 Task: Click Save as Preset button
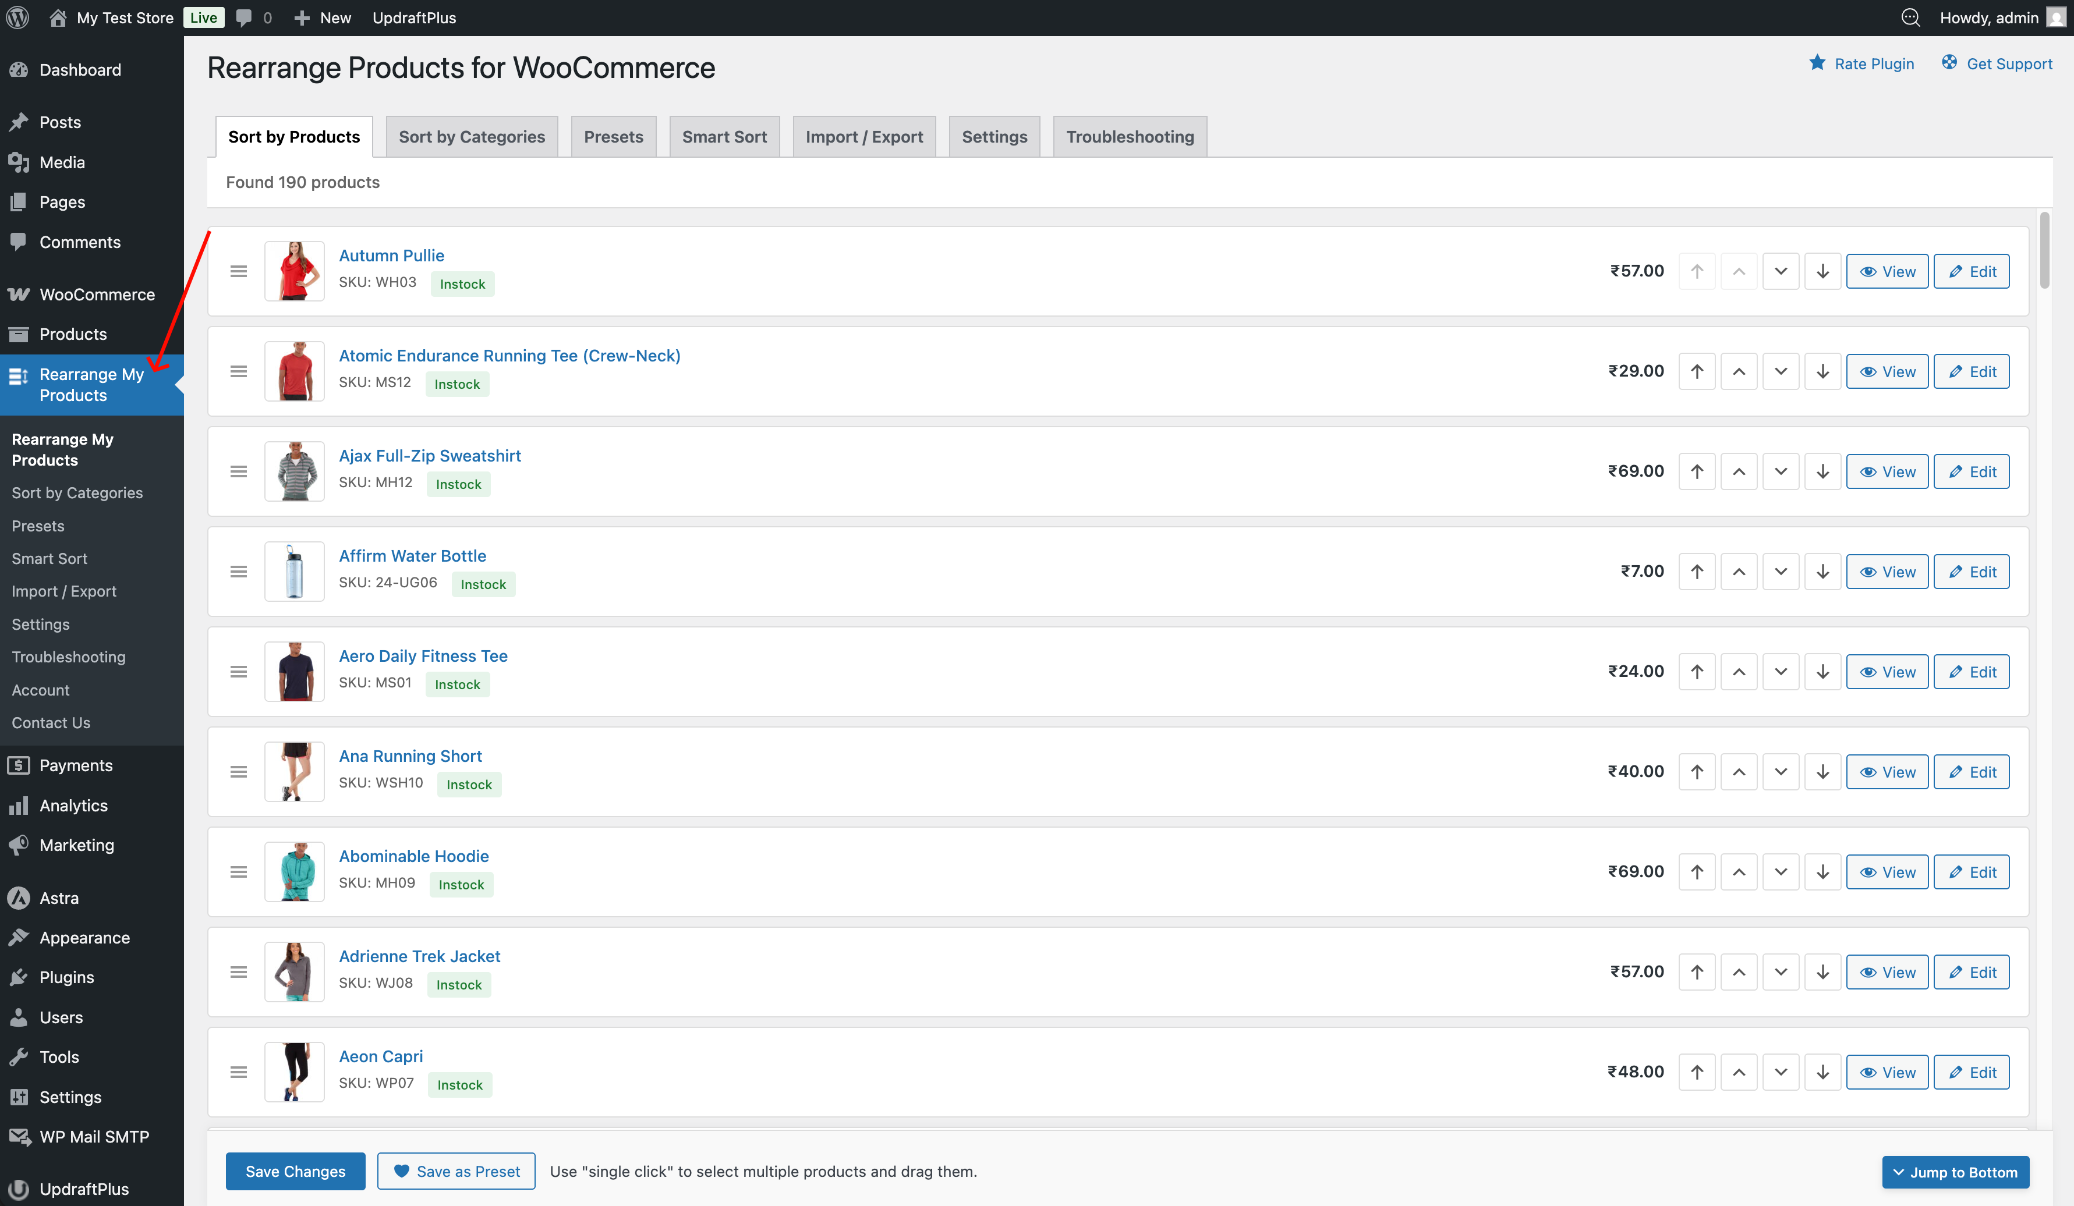click(x=456, y=1170)
